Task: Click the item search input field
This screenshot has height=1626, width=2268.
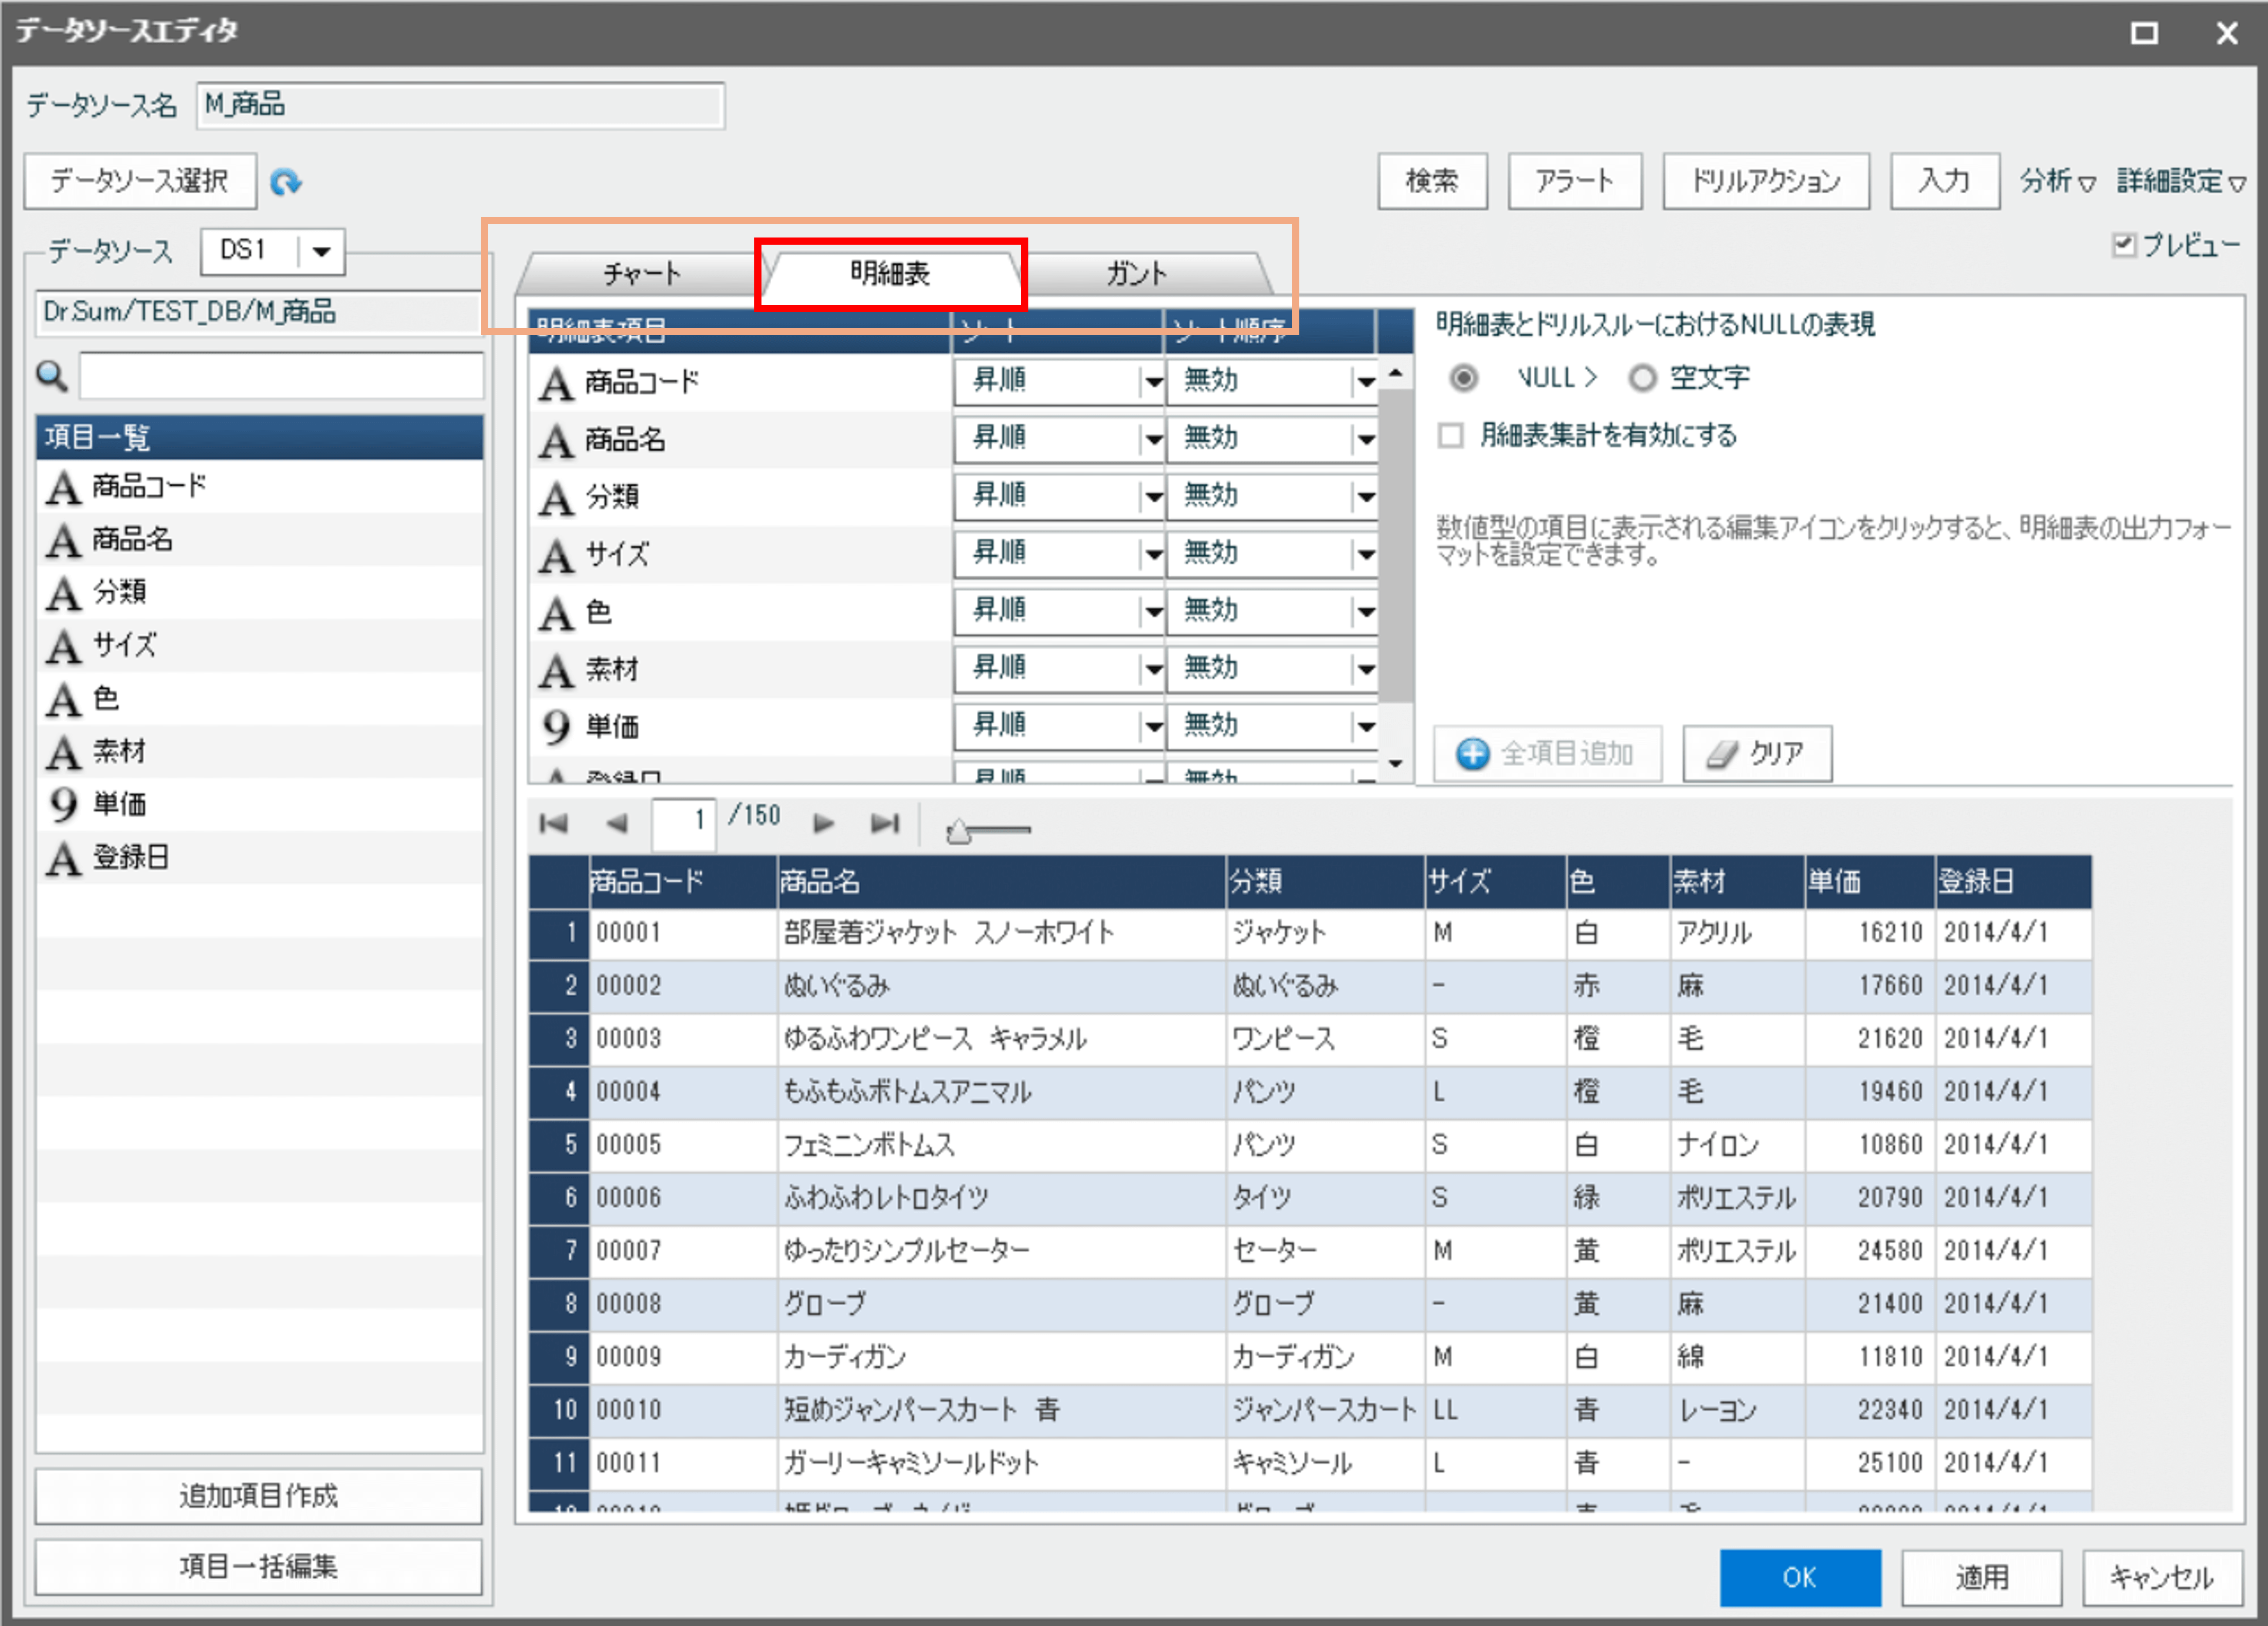Action: point(281,376)
